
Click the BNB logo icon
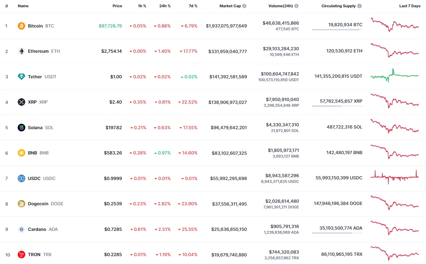pos(21,153)
